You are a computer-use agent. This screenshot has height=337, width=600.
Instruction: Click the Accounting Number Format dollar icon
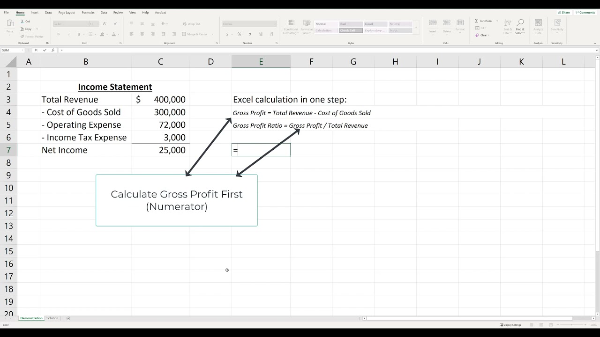[227, 34]
